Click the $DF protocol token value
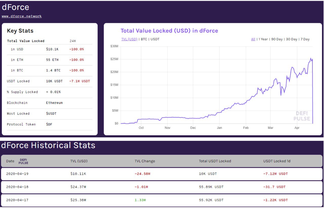 pos(49,124)
